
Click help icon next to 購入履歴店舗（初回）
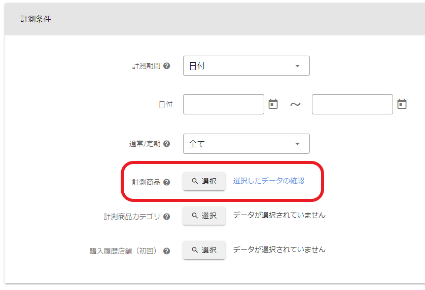(x=166, y=251)
